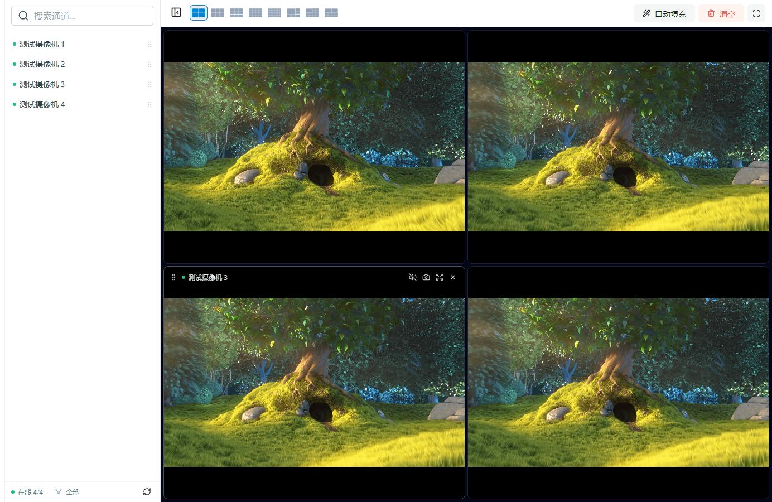772x502 pixels.
Task: Click the top-right video pane
Action: [x=618, y=147]
